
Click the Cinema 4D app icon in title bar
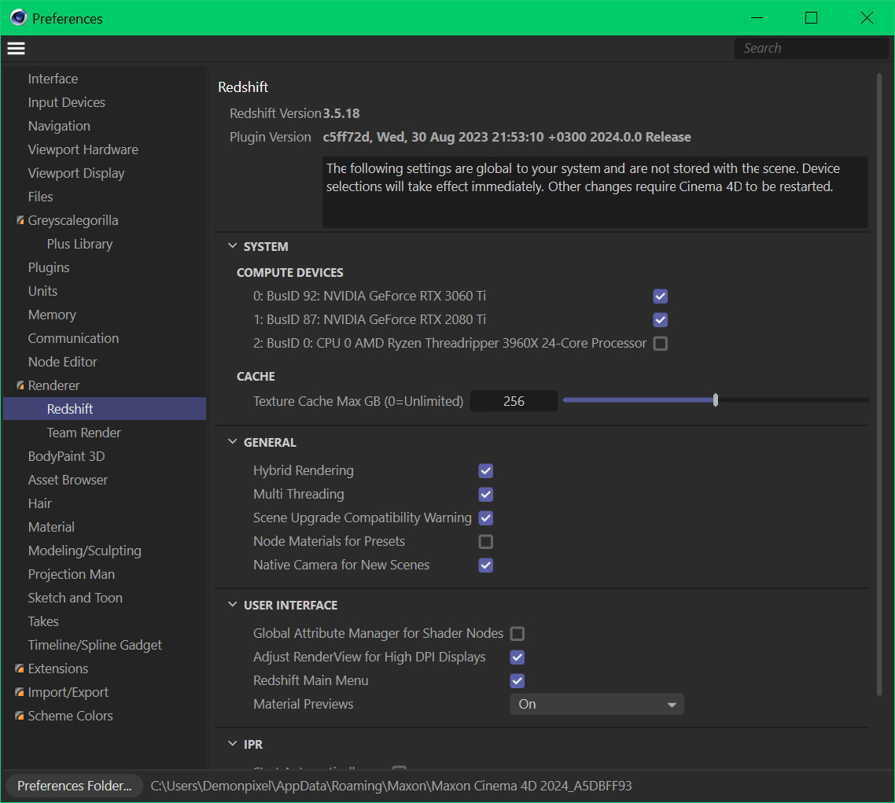18,17
